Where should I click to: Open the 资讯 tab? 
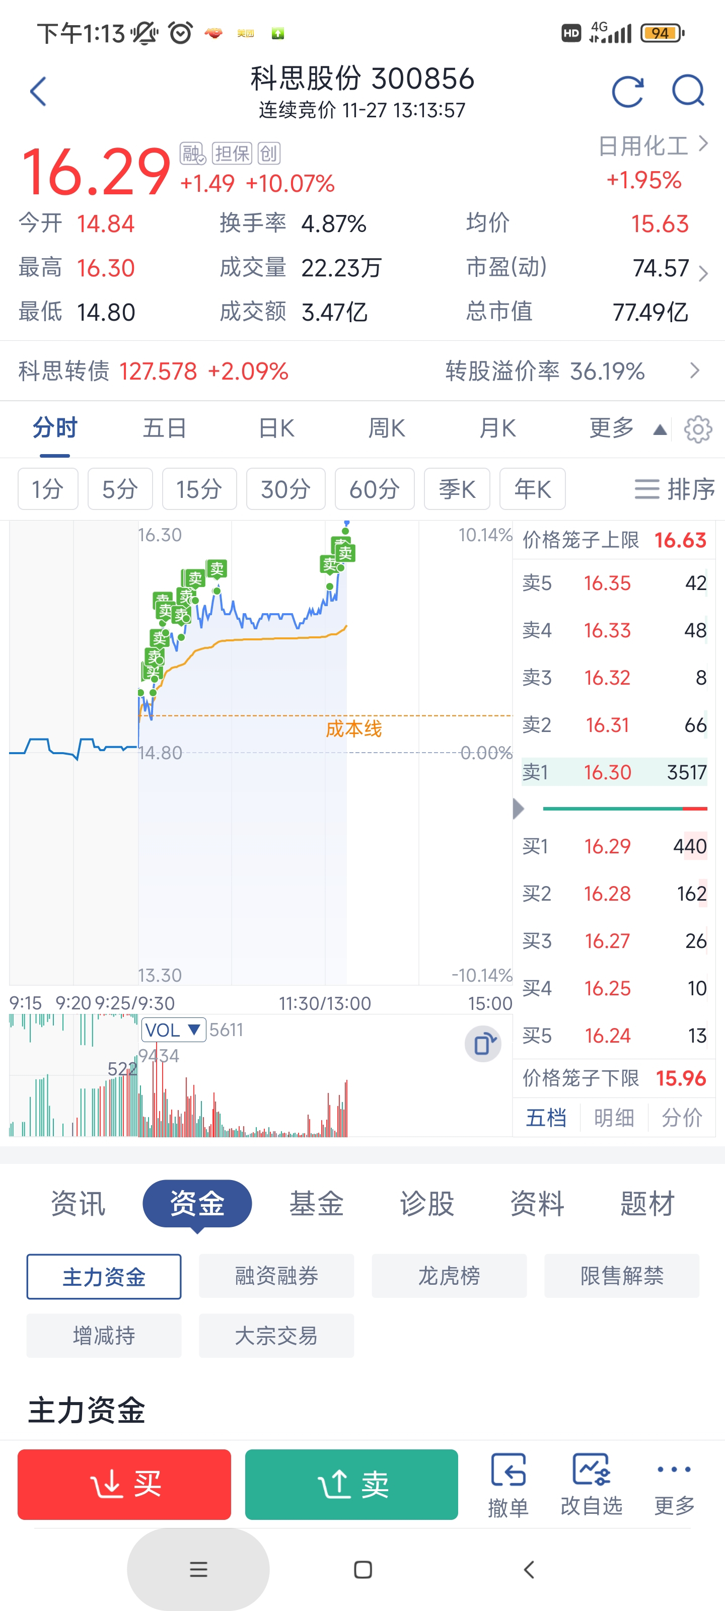(78, 1203)
